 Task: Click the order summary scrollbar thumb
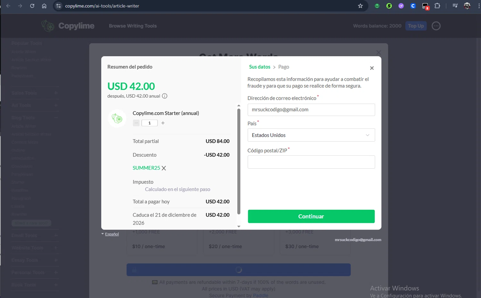239,161
